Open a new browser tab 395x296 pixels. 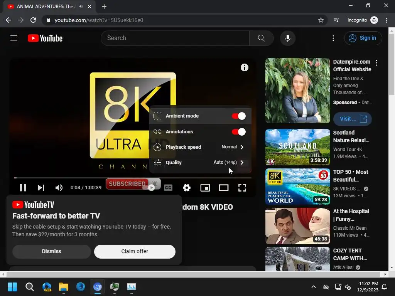pos(104,7)
